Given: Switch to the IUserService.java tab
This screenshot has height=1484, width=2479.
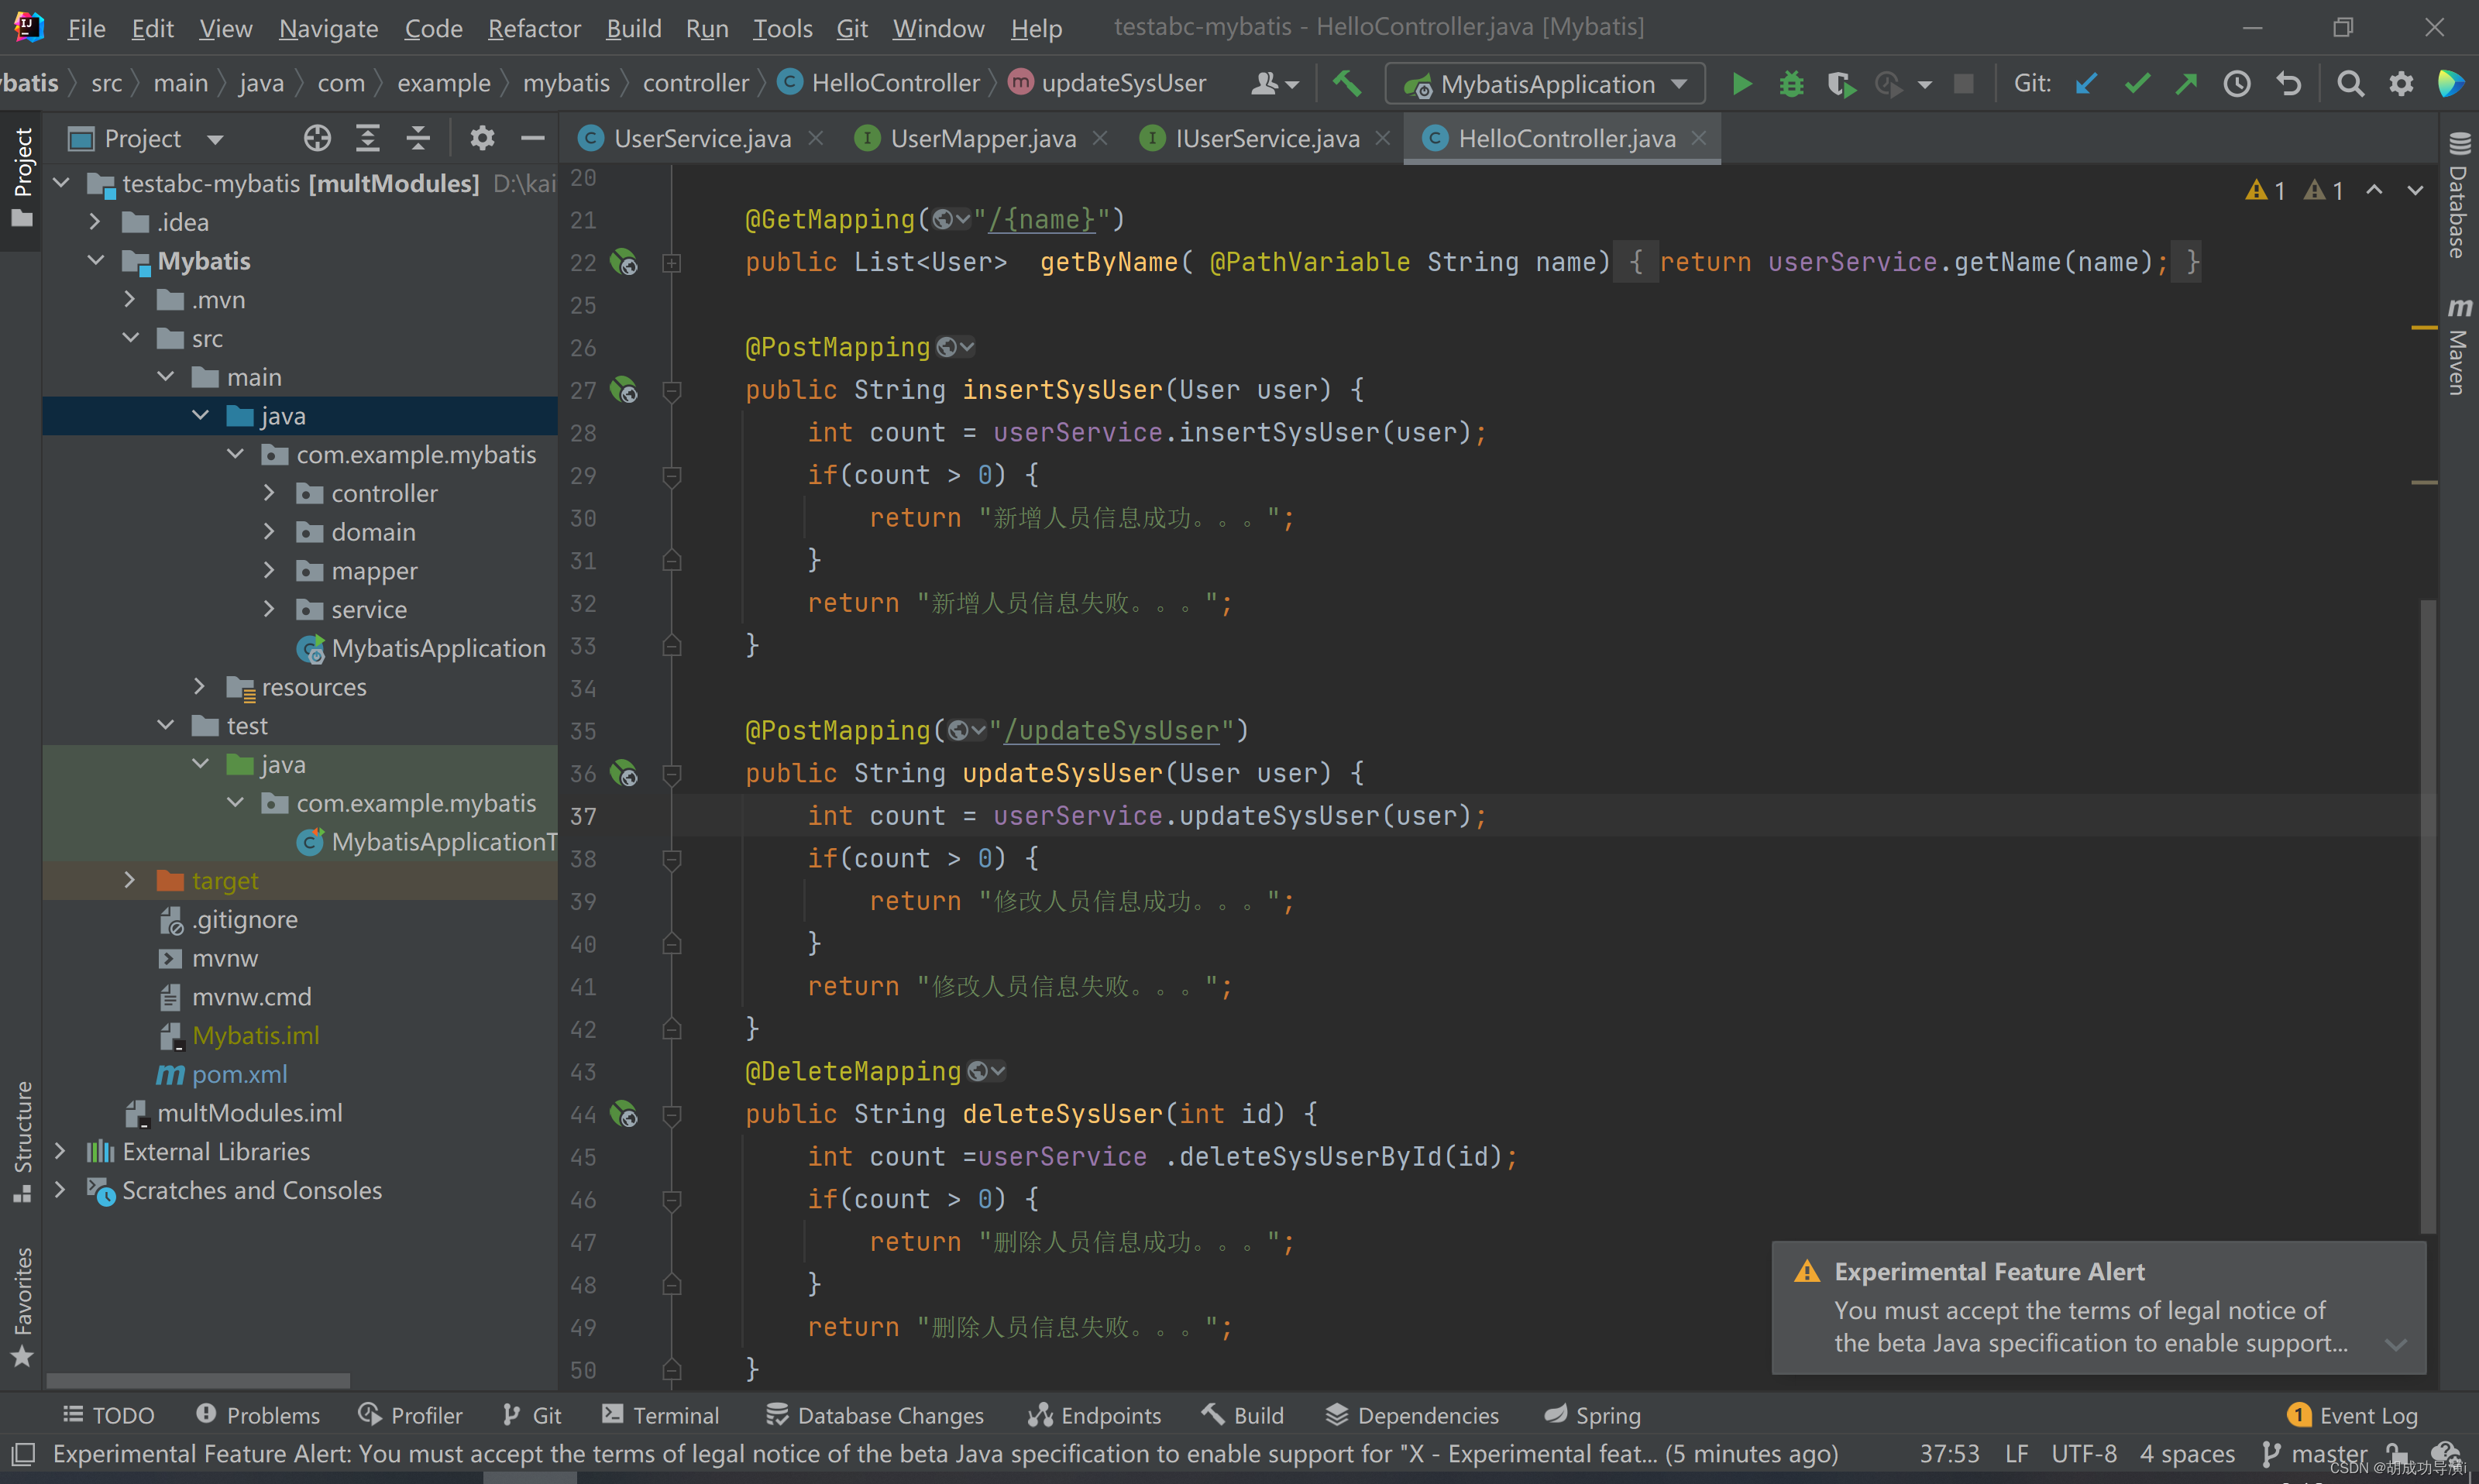Looking at the screenshot, I should point(1267,138).
